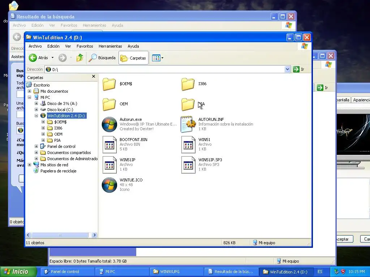Select the $OEM$ folder icon in file list

pos(109,84)
